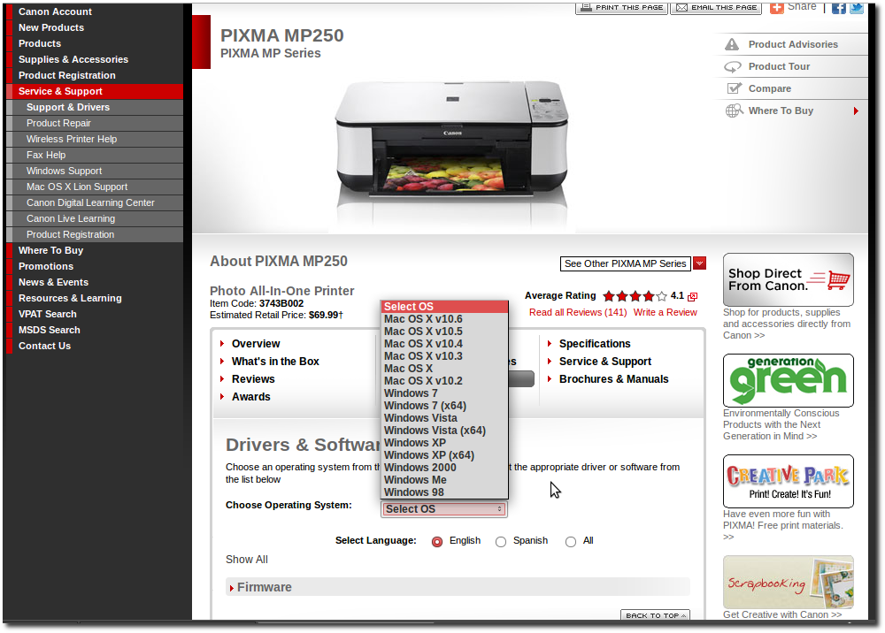Click the PIXMA MP250 printer image
Screen dimensions: 885x633
[451, 141]
